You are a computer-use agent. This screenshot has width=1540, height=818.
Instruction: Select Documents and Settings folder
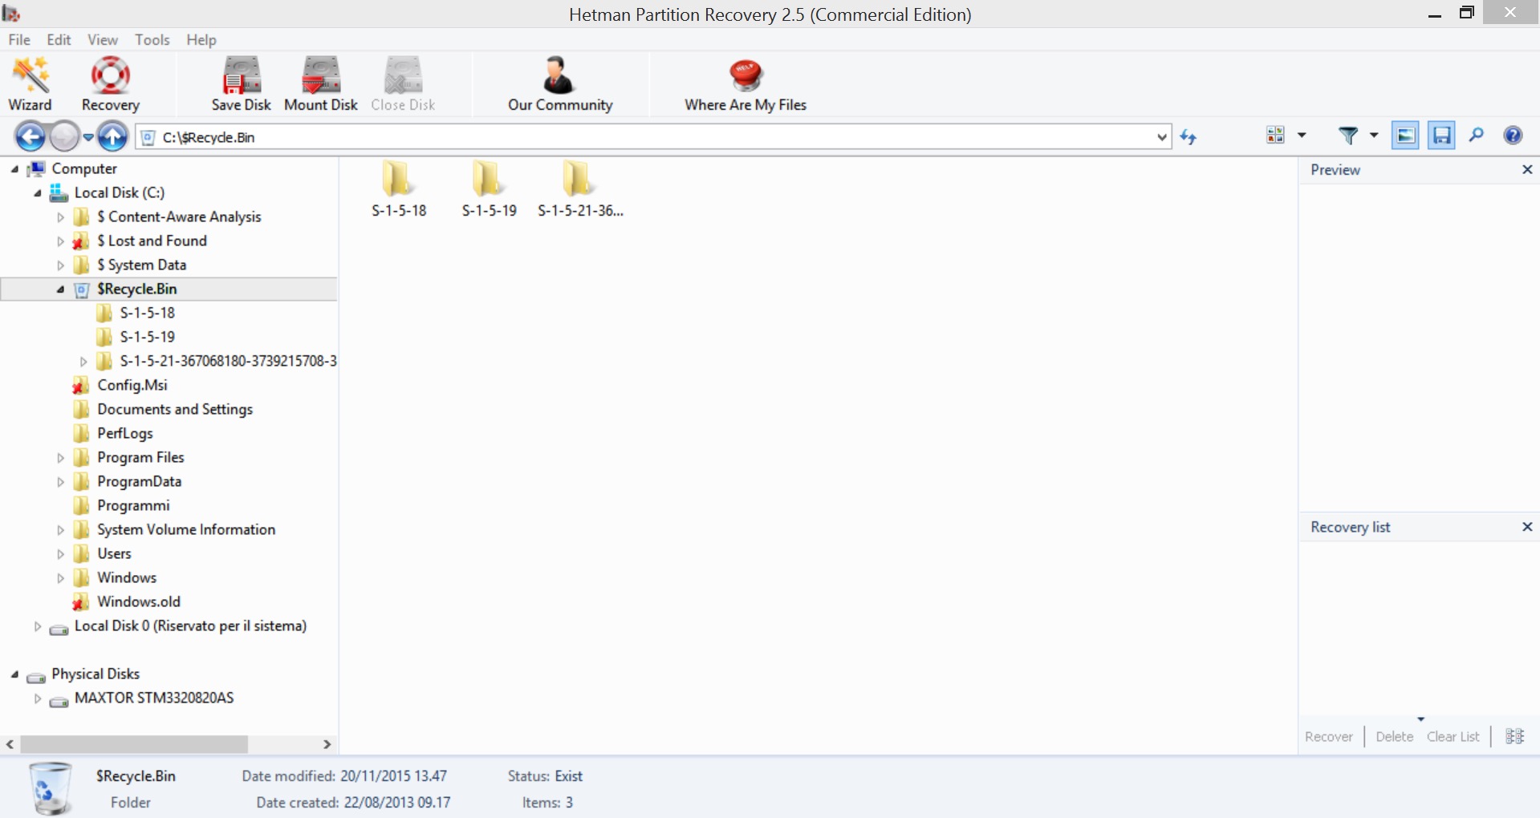tap(175, 409)
